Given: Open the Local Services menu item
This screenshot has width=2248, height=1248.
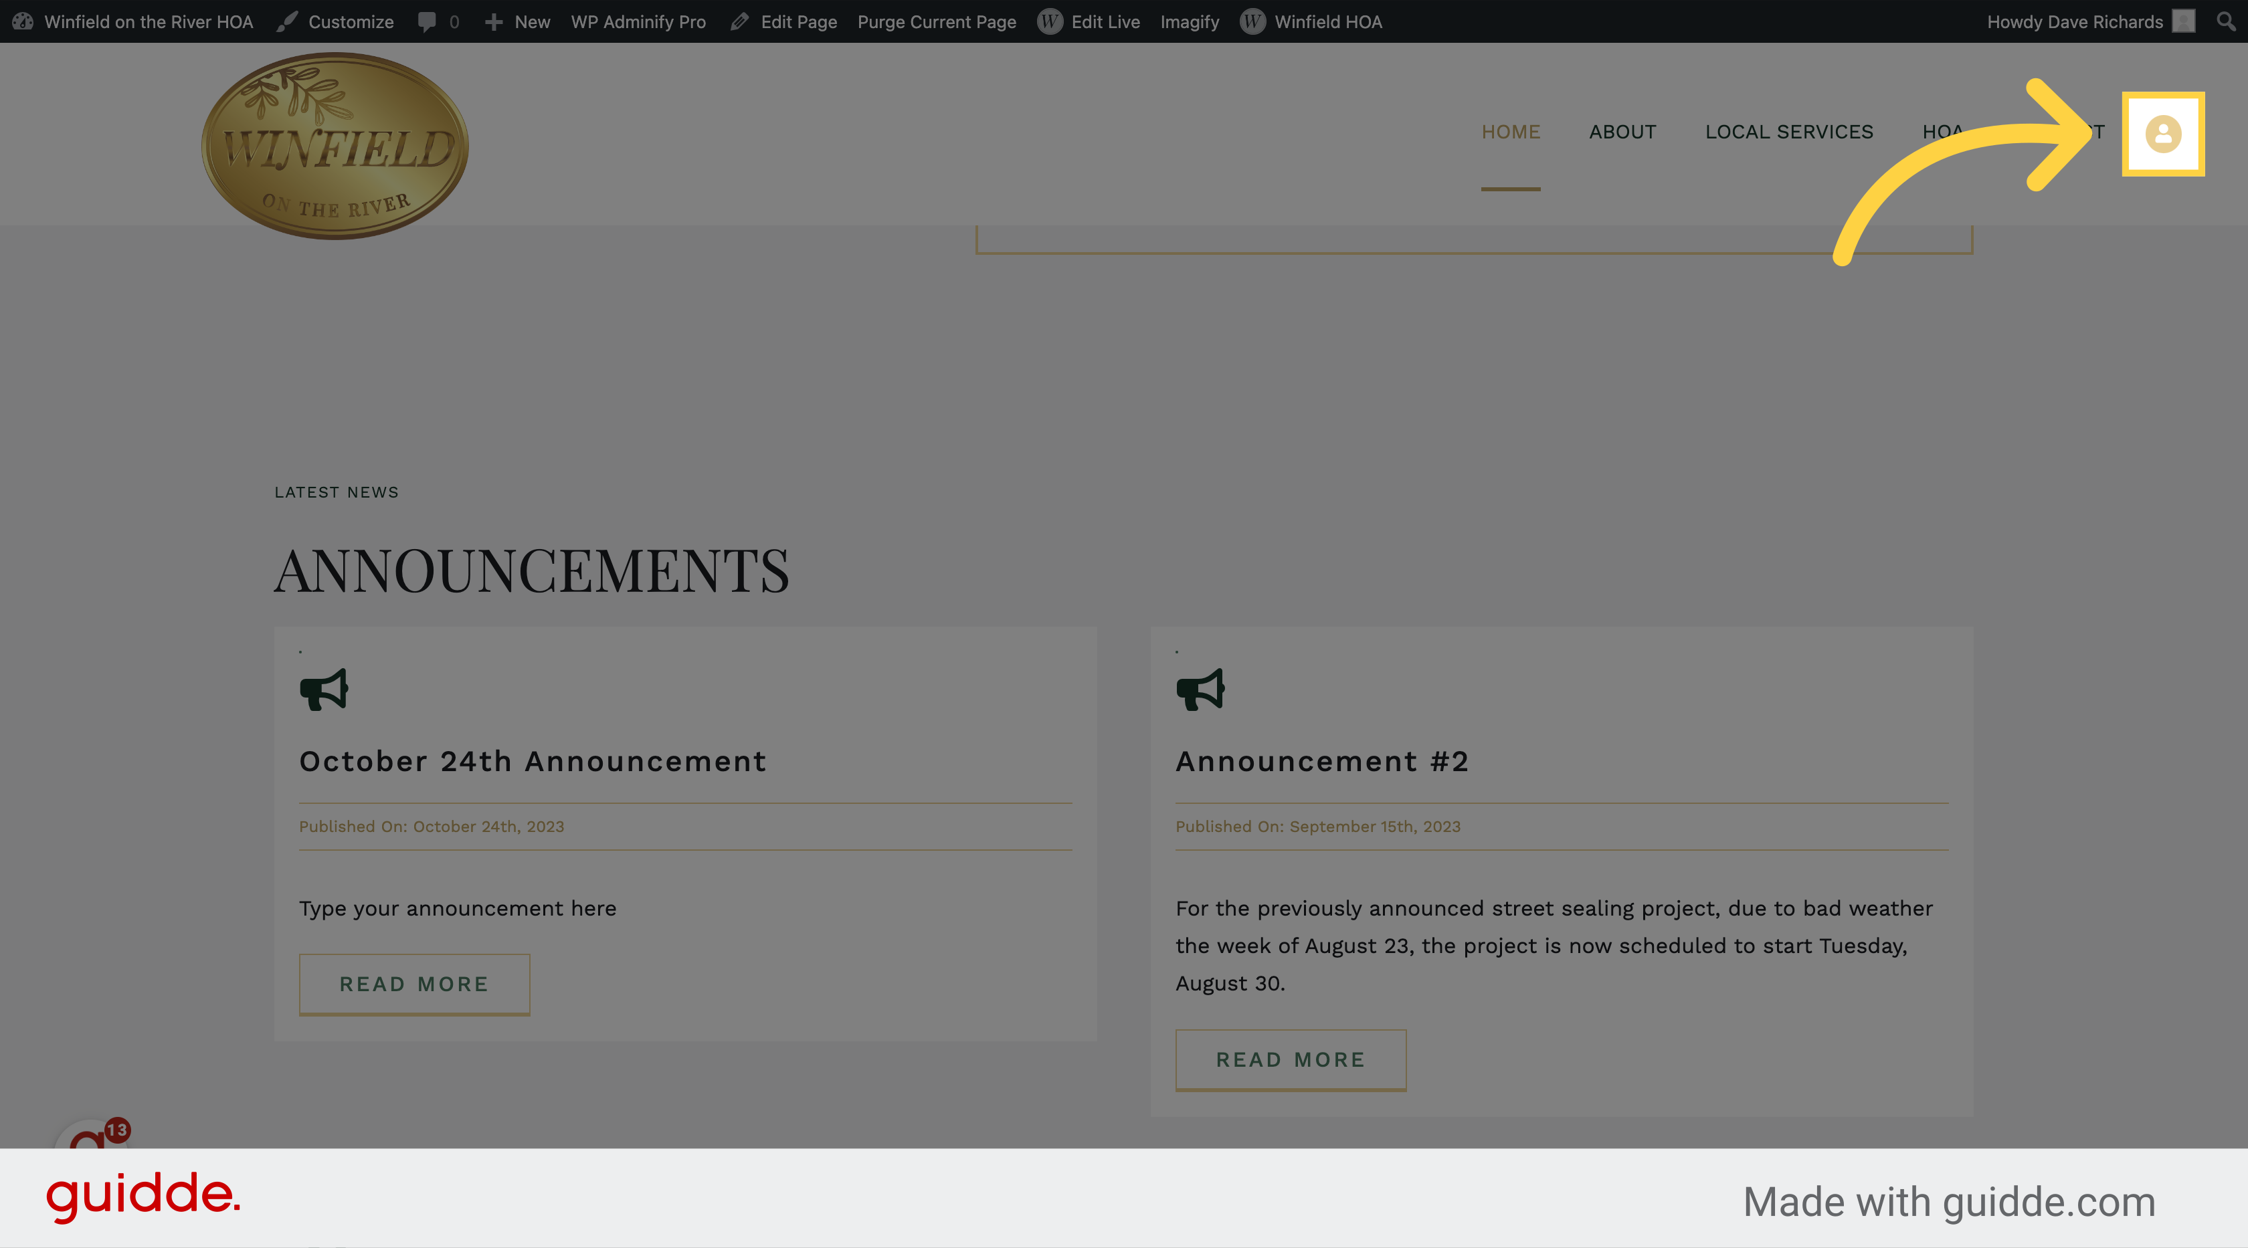Looking at the screenshot, I should 1789,132.
